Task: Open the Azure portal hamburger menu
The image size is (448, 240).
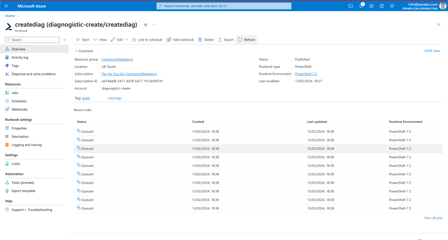Action: click(6, 6)
